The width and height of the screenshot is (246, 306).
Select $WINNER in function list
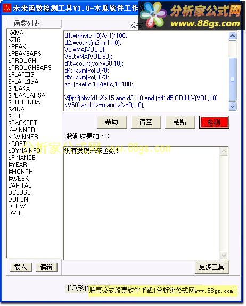click(21, 130)
